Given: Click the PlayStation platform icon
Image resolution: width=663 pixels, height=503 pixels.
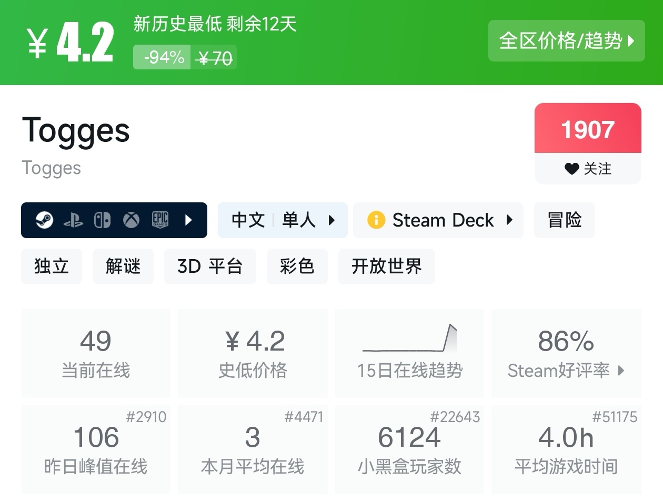Looking at the screenshot, I should tap(73, 220).
